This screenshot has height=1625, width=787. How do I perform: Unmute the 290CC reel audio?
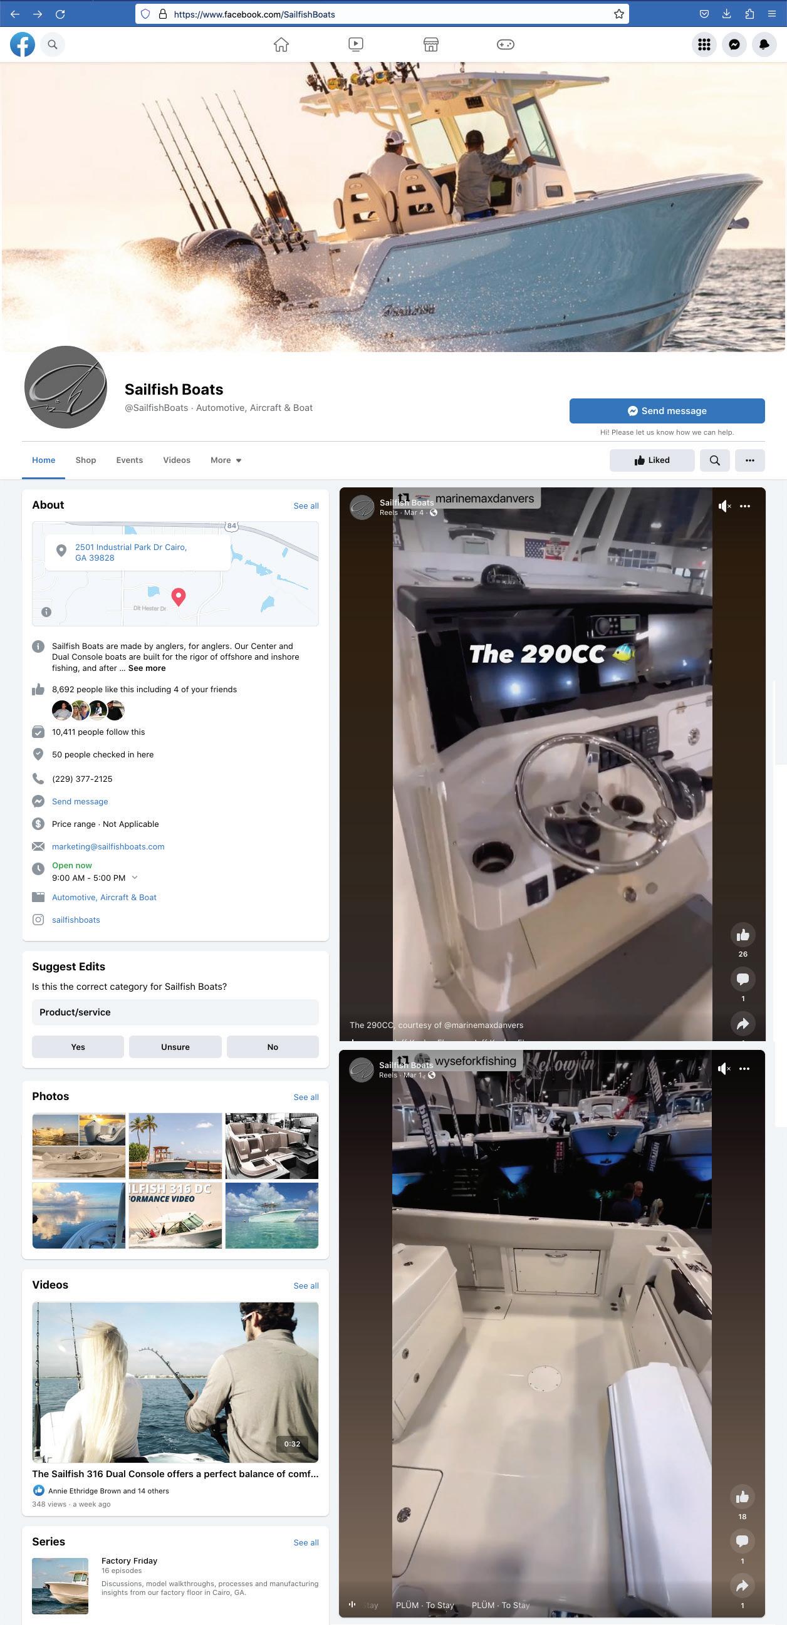tap(724, 507)
